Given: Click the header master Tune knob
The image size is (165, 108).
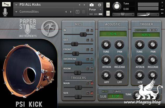Looking at the screenshot, I should [117, 6].
